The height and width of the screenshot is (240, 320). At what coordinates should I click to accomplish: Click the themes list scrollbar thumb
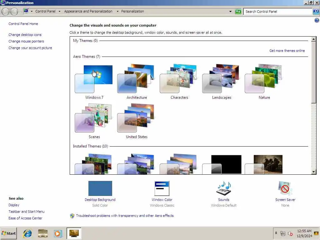tap(313, 72)
